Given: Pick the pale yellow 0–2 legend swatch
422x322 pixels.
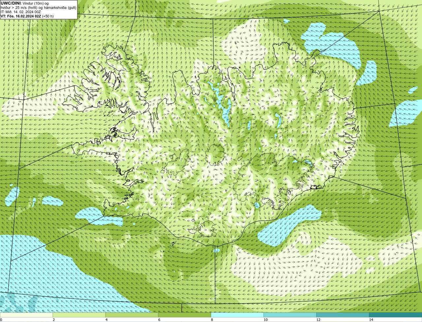Looking at the screenshot, I should [26, 315].
